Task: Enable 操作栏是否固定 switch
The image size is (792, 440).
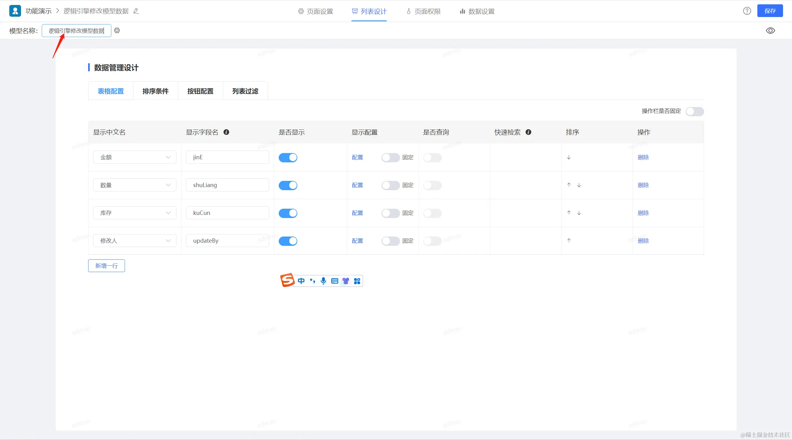Action: tap(695, 111)
